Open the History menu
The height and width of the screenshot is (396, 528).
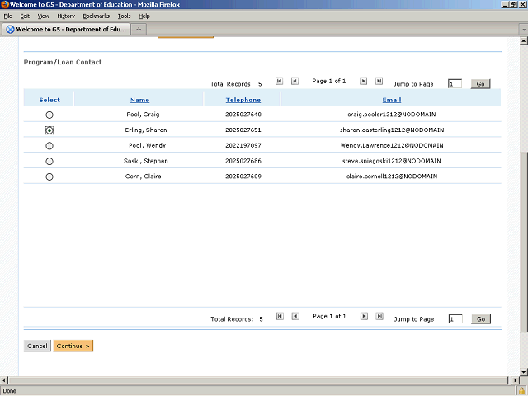pos(66,16)
